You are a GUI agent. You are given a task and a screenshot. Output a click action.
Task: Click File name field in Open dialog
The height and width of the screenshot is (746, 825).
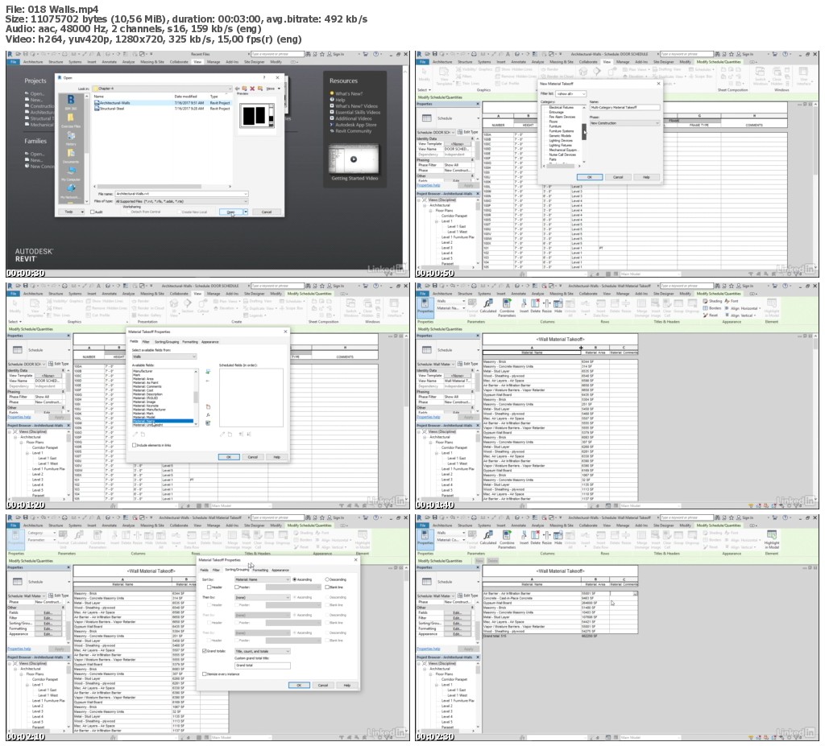[x=180, y=194]
